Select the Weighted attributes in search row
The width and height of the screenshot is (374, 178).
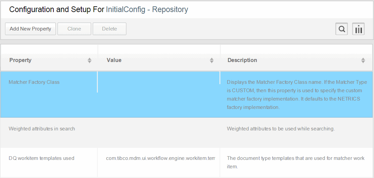click(187, 132)
